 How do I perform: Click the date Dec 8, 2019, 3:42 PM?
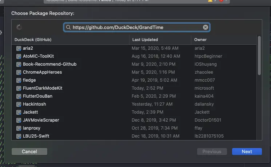coord(154,120)
